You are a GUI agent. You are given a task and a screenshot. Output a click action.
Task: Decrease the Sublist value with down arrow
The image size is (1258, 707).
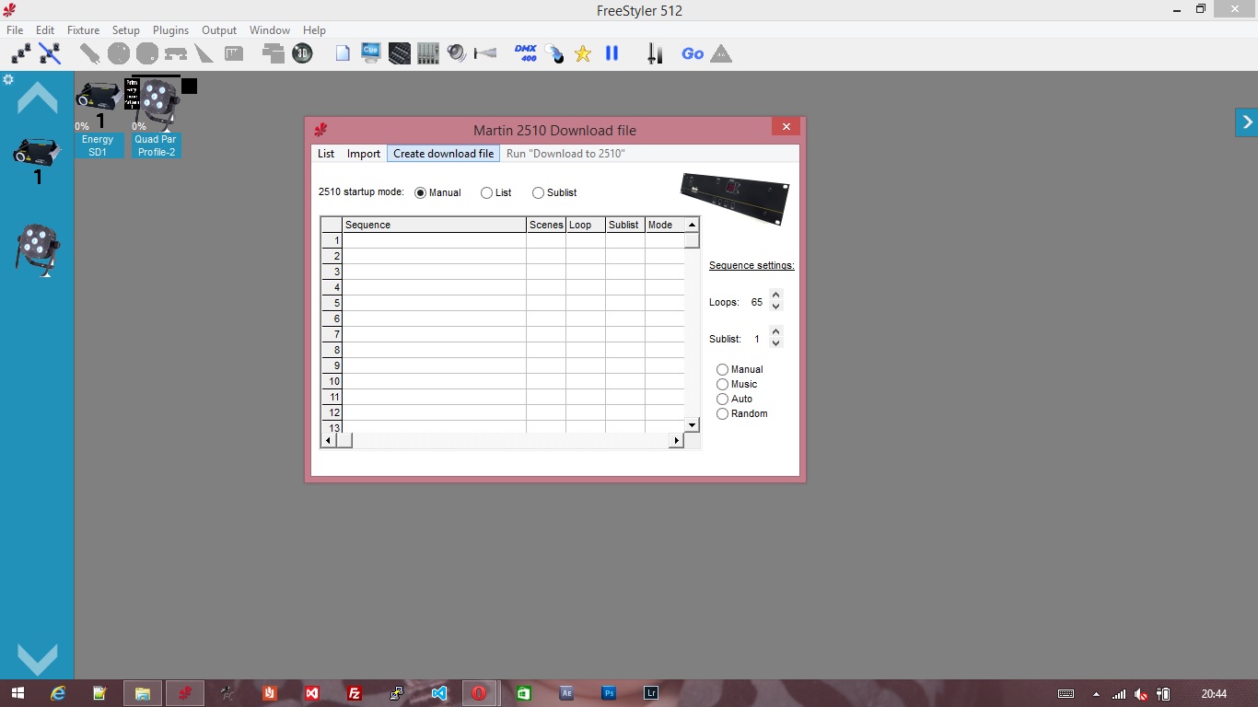coord(775,343)
